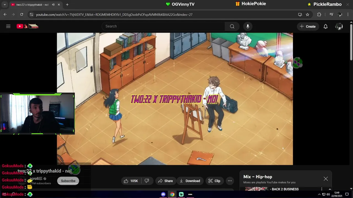Viewport: 353px width, 198px height.
Task: Close the YouTube browser tab
Action: tap(59, 5)
